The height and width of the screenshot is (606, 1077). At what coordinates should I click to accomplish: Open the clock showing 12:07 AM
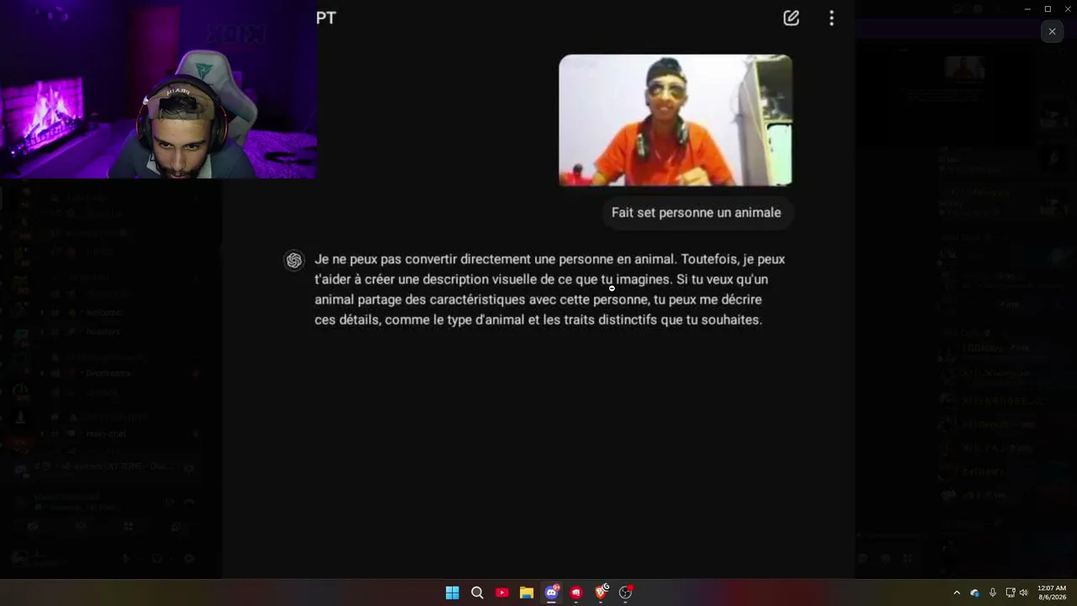(1052, 593)
